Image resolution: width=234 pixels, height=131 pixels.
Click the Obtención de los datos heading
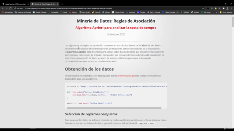pyautogui.click(x=89, y=69)
